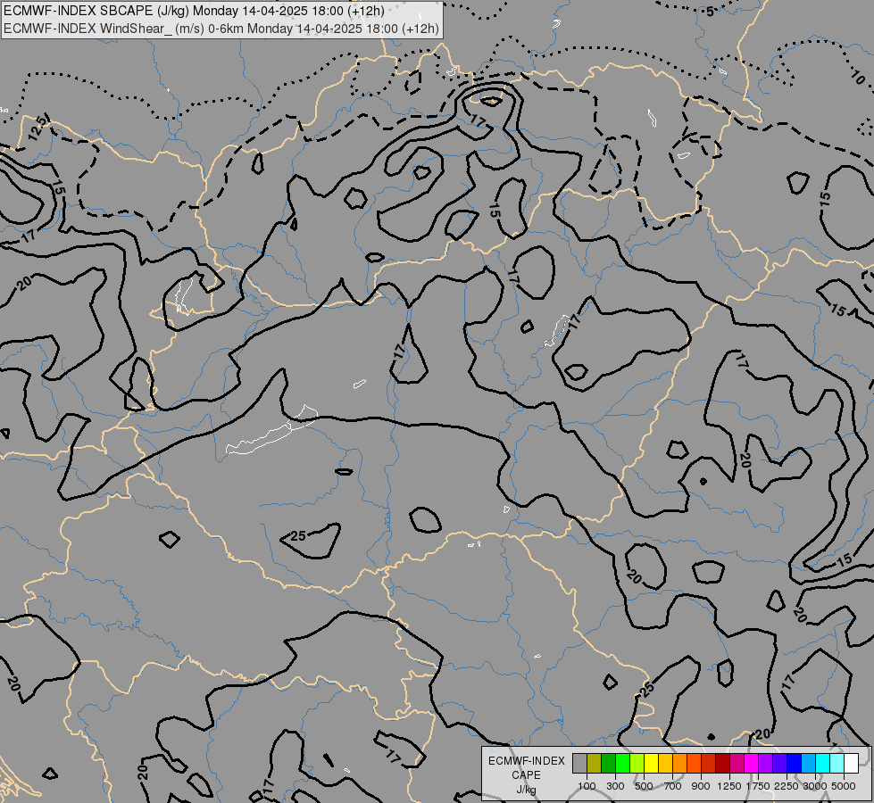Image resolution: width=874 pixels, height=803 pixels.
Task: Click the ECMWF-INDEX legend label
Action: tap(526, 761)
